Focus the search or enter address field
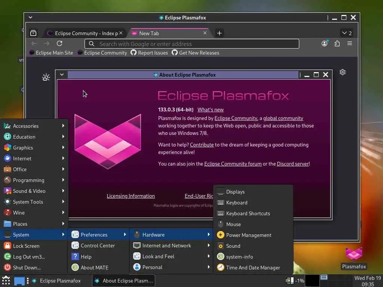Viewport: 383px width, 287px height. pyautogui.click(x=192, y=44)
